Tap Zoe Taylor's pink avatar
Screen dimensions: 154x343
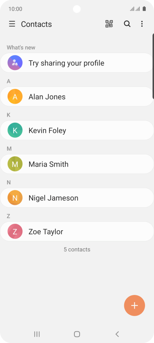tap(15, 231)
